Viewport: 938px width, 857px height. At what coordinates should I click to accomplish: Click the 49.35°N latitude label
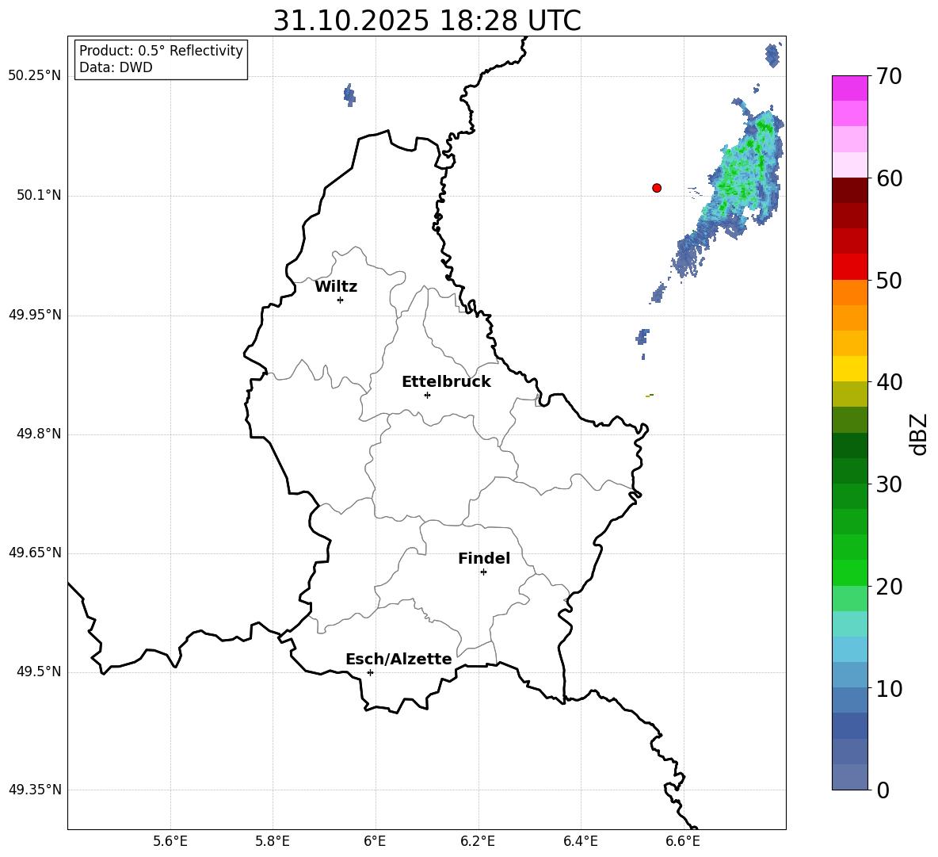tap(35, 790)
